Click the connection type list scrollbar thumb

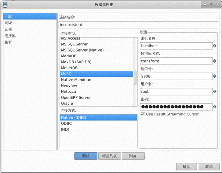(x=135, y=78)
